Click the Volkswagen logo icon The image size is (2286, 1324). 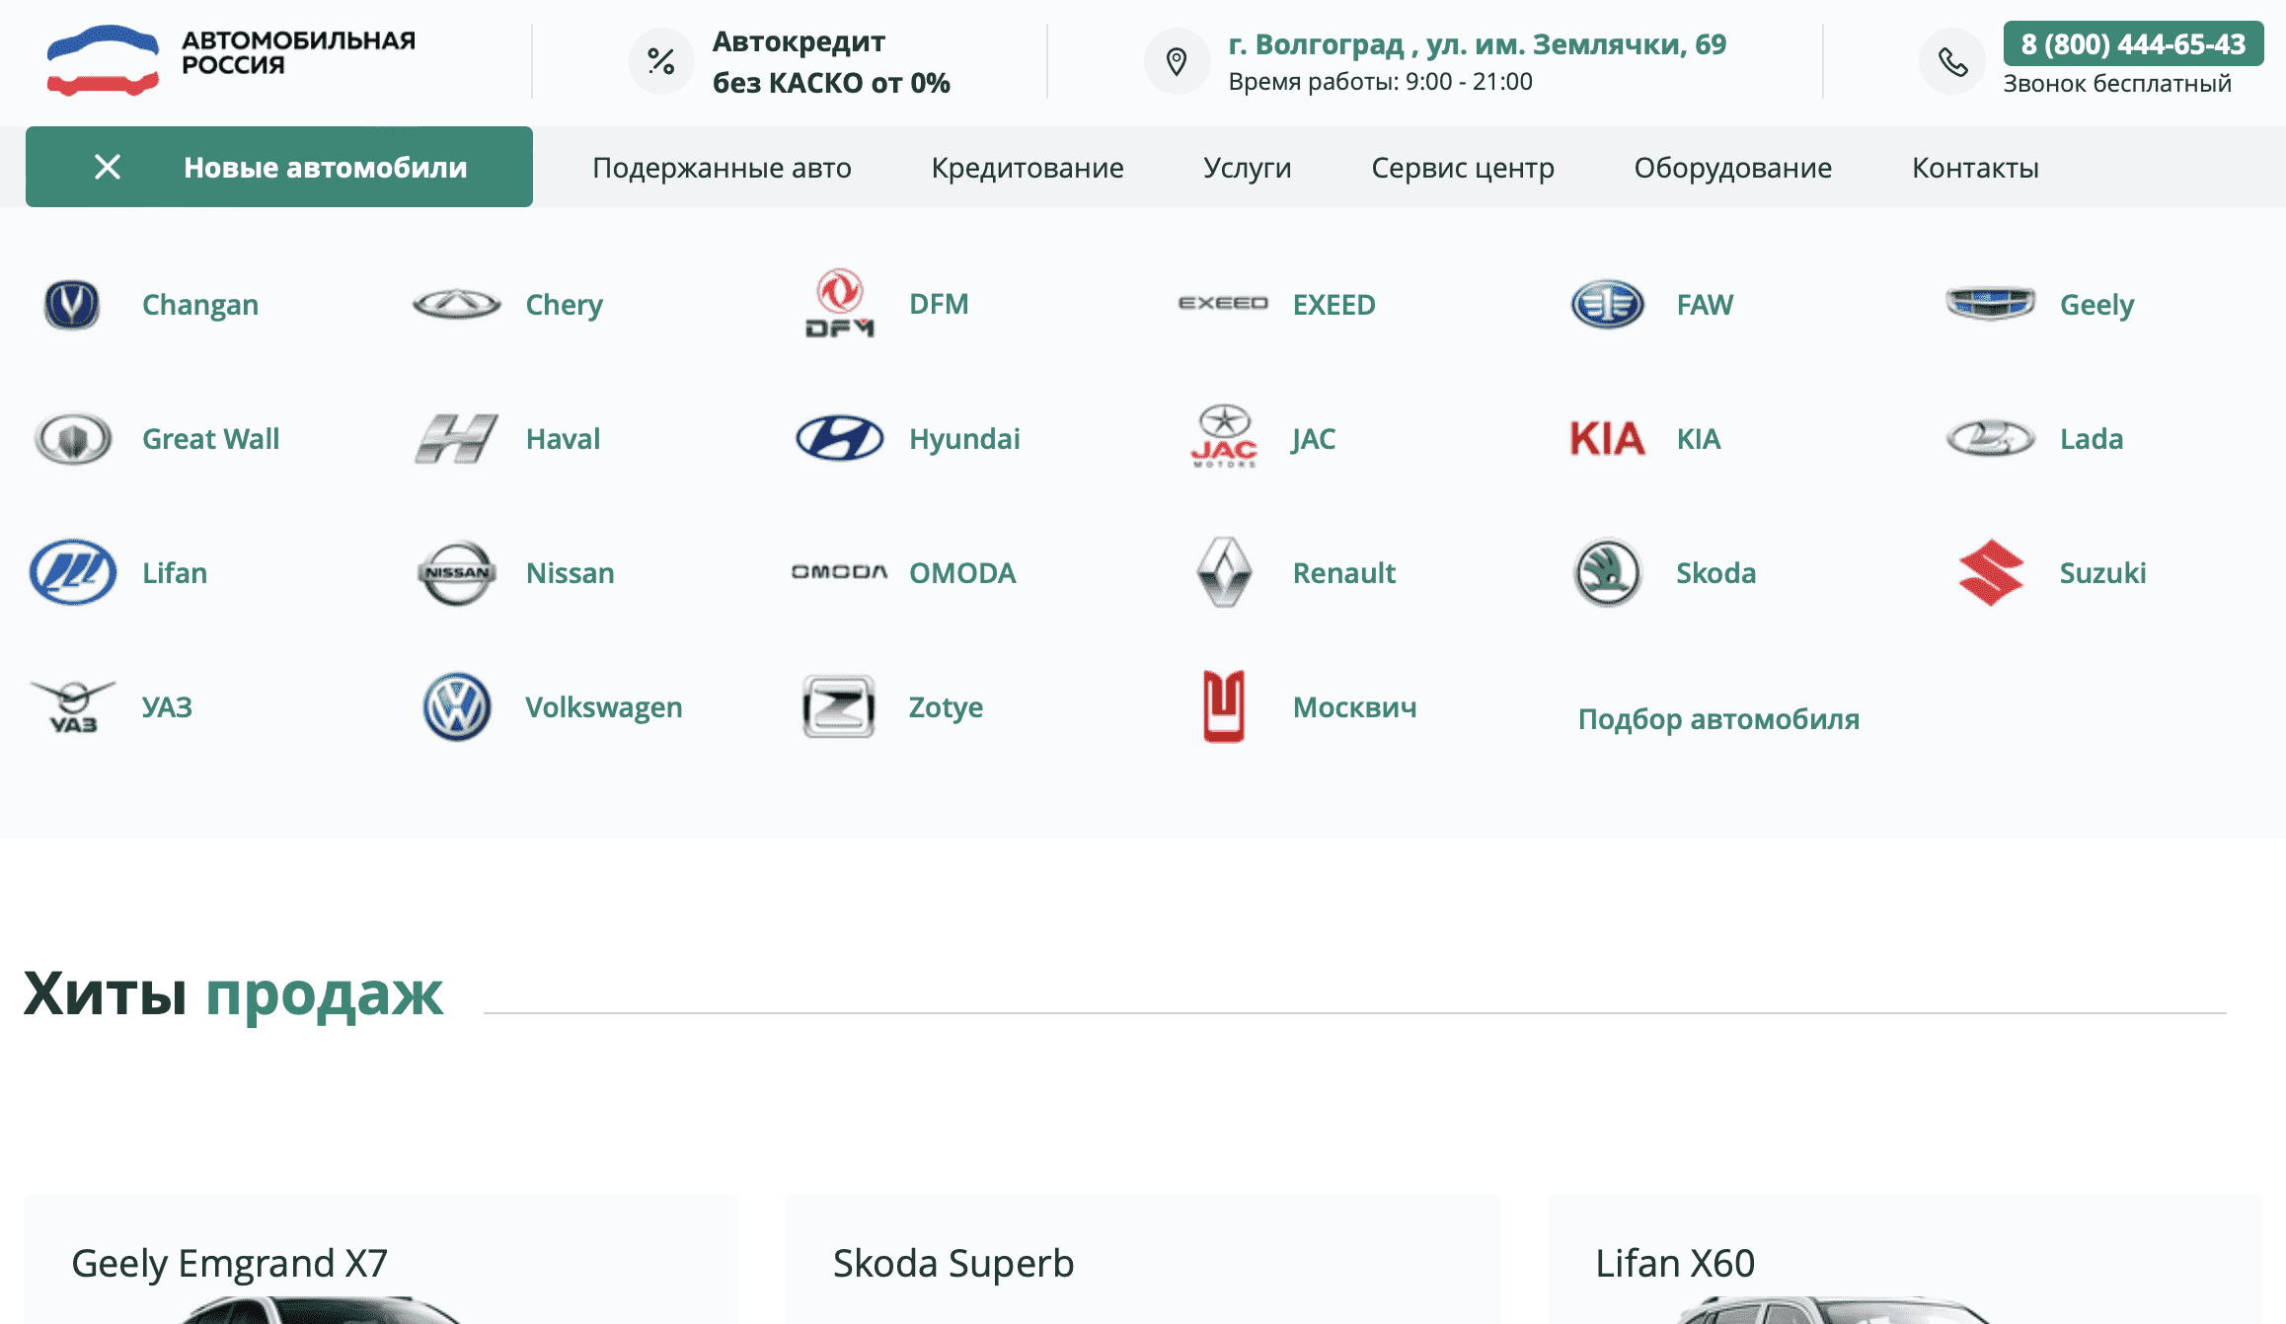click(456, 706)
